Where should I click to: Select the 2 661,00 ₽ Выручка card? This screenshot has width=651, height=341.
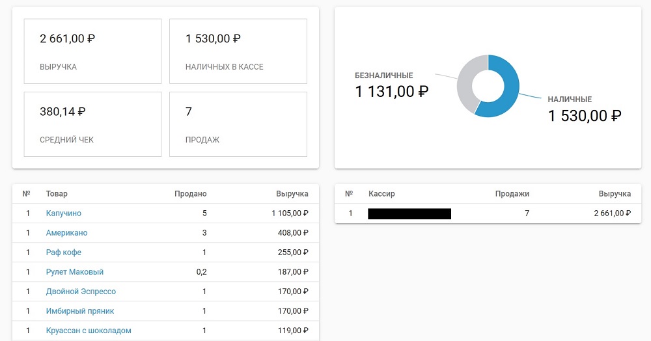(x=92, y=51)
